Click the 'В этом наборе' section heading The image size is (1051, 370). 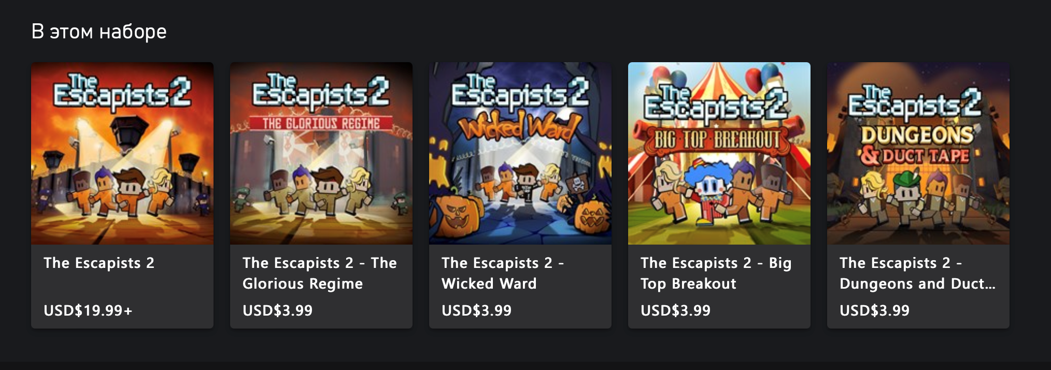pyautogui.click(x=99, y=32)
